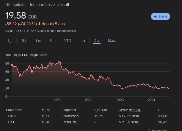Click the Score de CDP link
The width and height of the screenshot is (182, 131).
(130, 110)
